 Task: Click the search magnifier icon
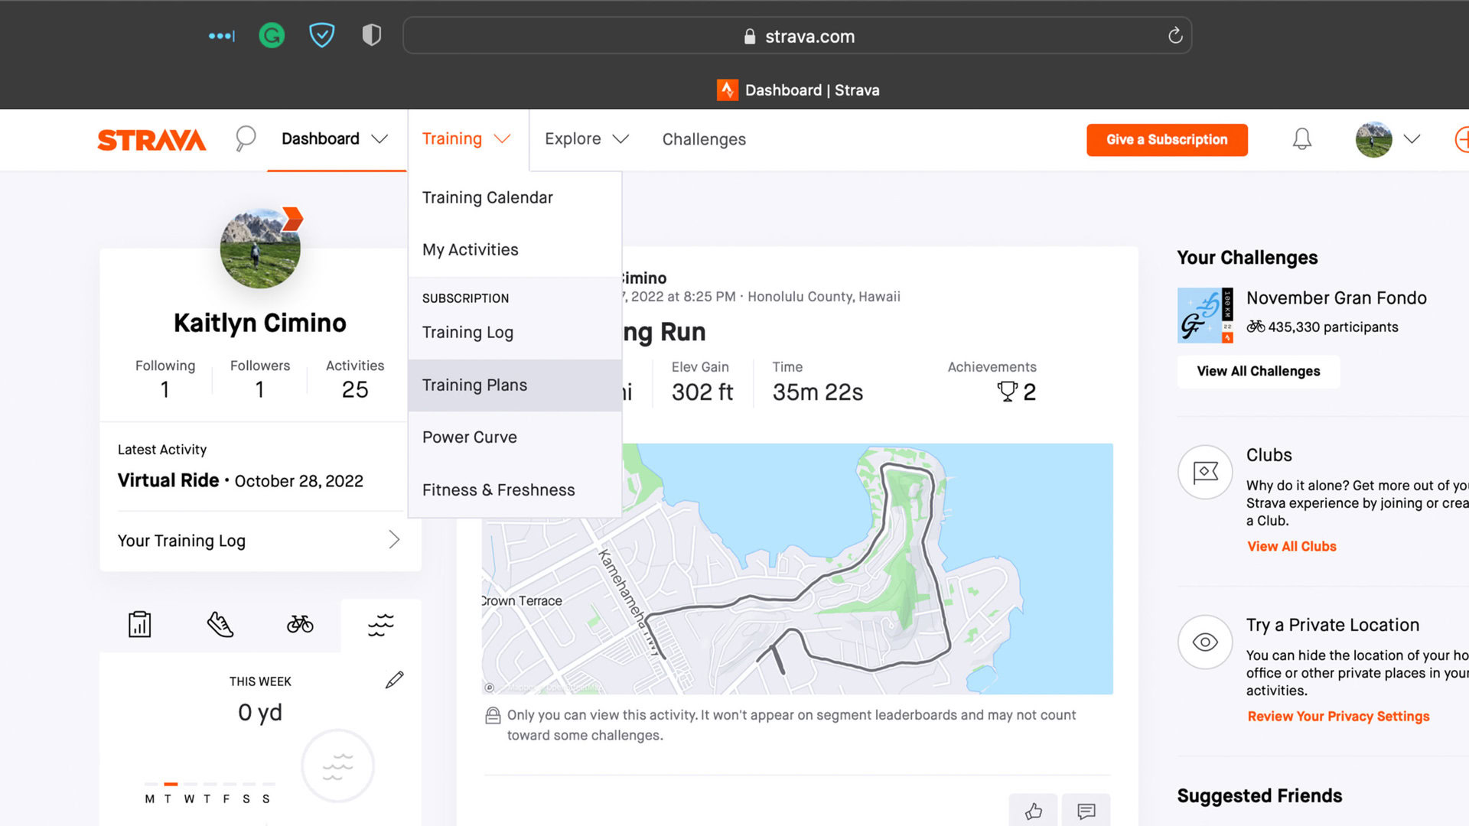click(245, 138)
